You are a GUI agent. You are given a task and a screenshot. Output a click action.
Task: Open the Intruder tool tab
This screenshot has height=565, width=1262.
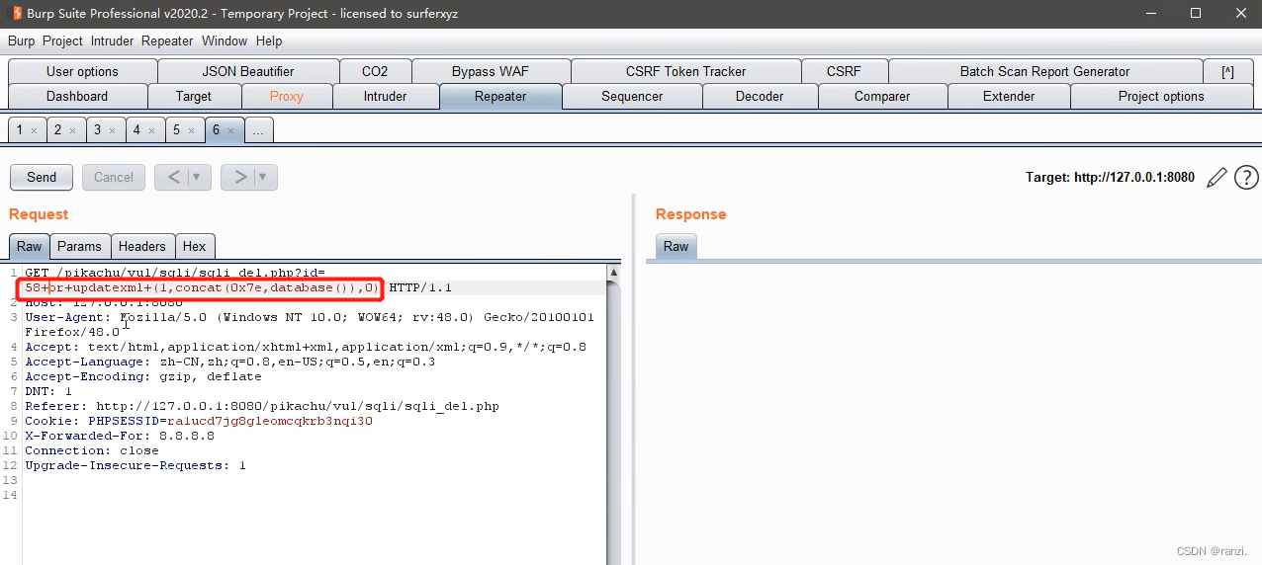click(386, 96)
